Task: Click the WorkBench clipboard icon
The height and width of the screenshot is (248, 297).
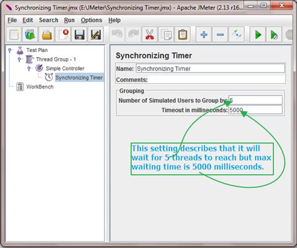Action: pos(20,86)
